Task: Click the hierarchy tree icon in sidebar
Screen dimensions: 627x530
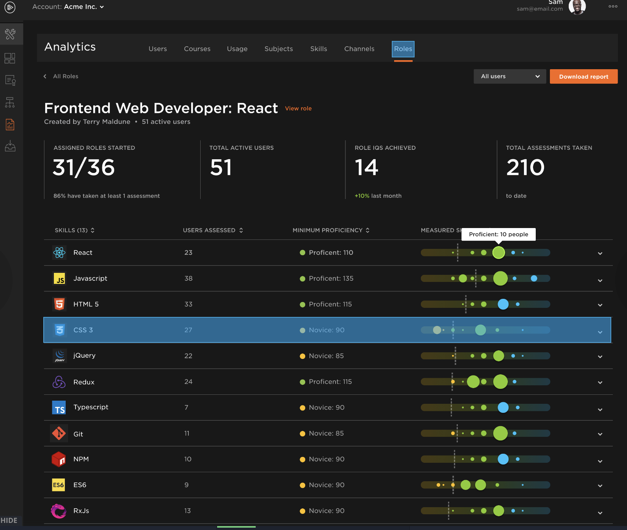Action: [x=10, y=103]
